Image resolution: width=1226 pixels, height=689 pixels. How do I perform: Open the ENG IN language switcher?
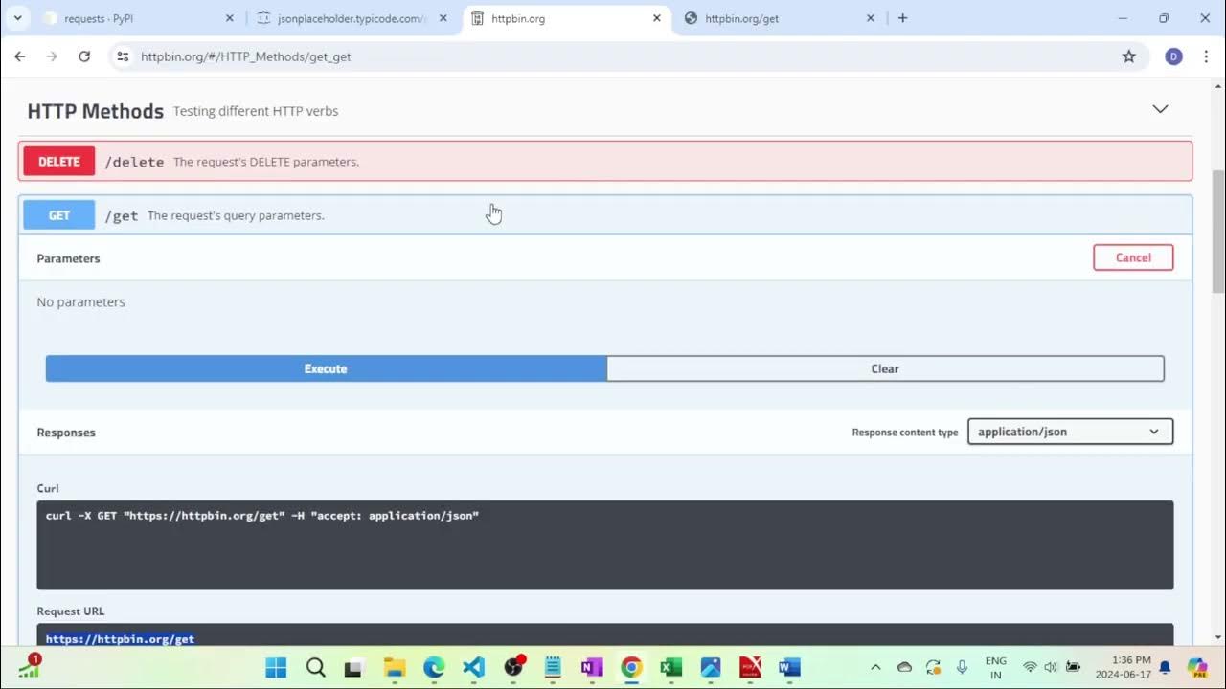995,667
